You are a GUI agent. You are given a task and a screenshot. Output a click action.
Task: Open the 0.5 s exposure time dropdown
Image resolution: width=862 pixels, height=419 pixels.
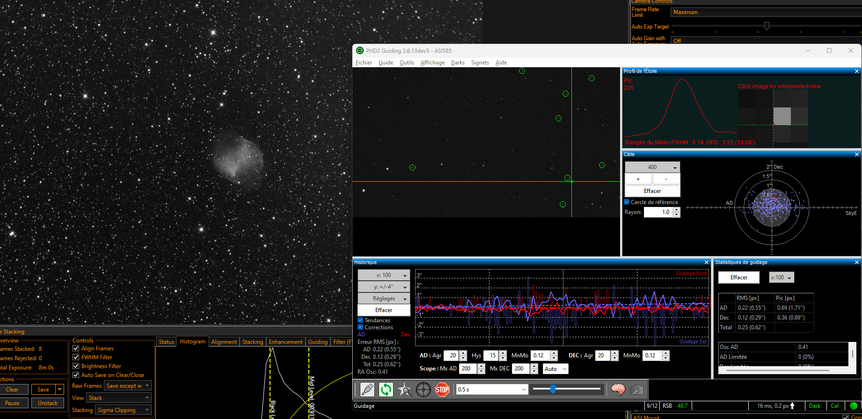pos(492,389)
